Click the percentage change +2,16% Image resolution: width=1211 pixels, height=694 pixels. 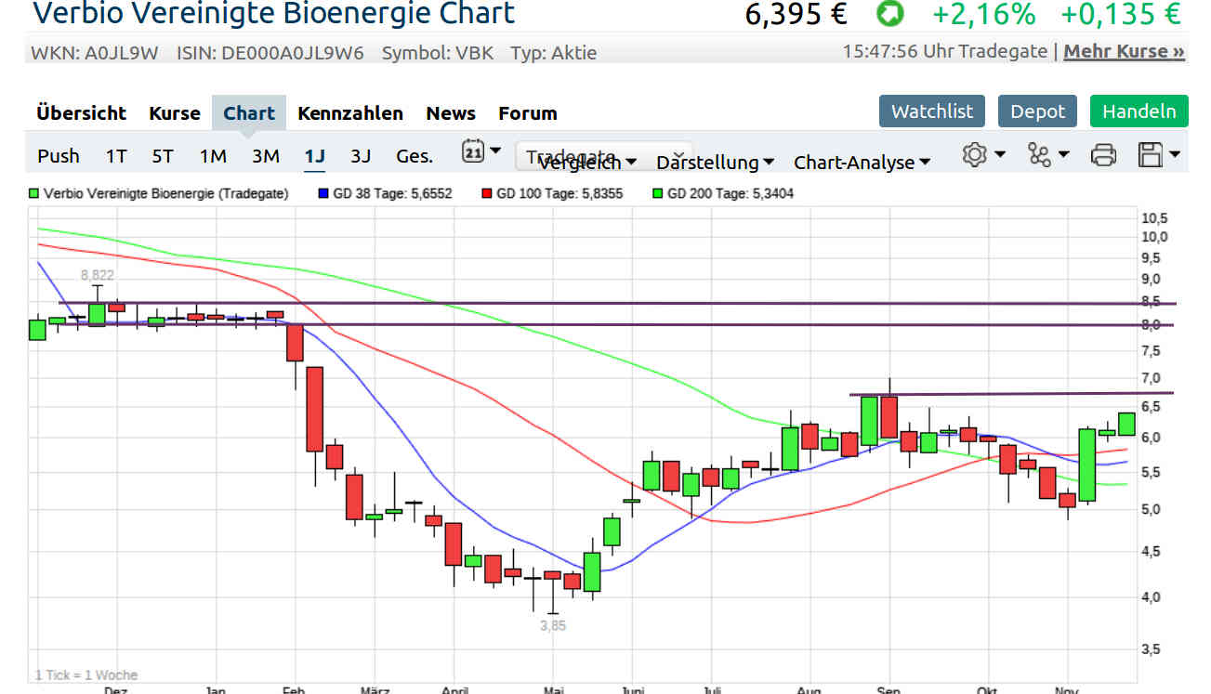point(984,14)
